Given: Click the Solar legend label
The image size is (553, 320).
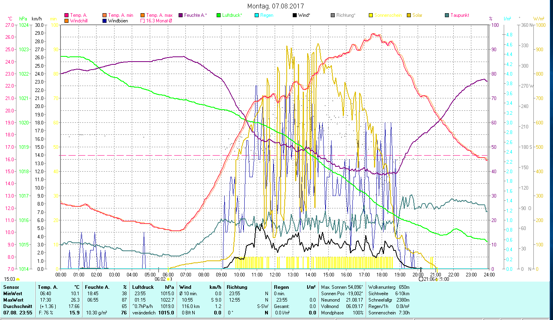Looking at the screenshot, I should [x=417, y=15].
